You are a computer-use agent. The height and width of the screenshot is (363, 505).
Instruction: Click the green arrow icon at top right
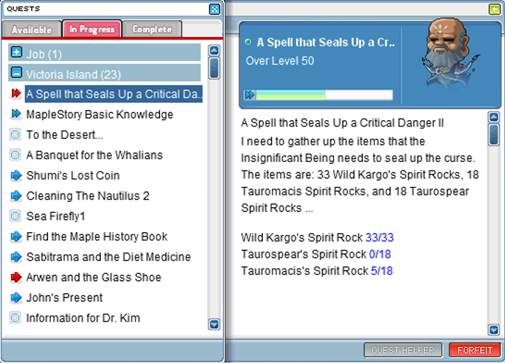[494, 9]
